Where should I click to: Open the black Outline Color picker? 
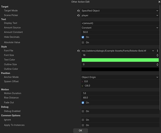click(x=120, y=69)
